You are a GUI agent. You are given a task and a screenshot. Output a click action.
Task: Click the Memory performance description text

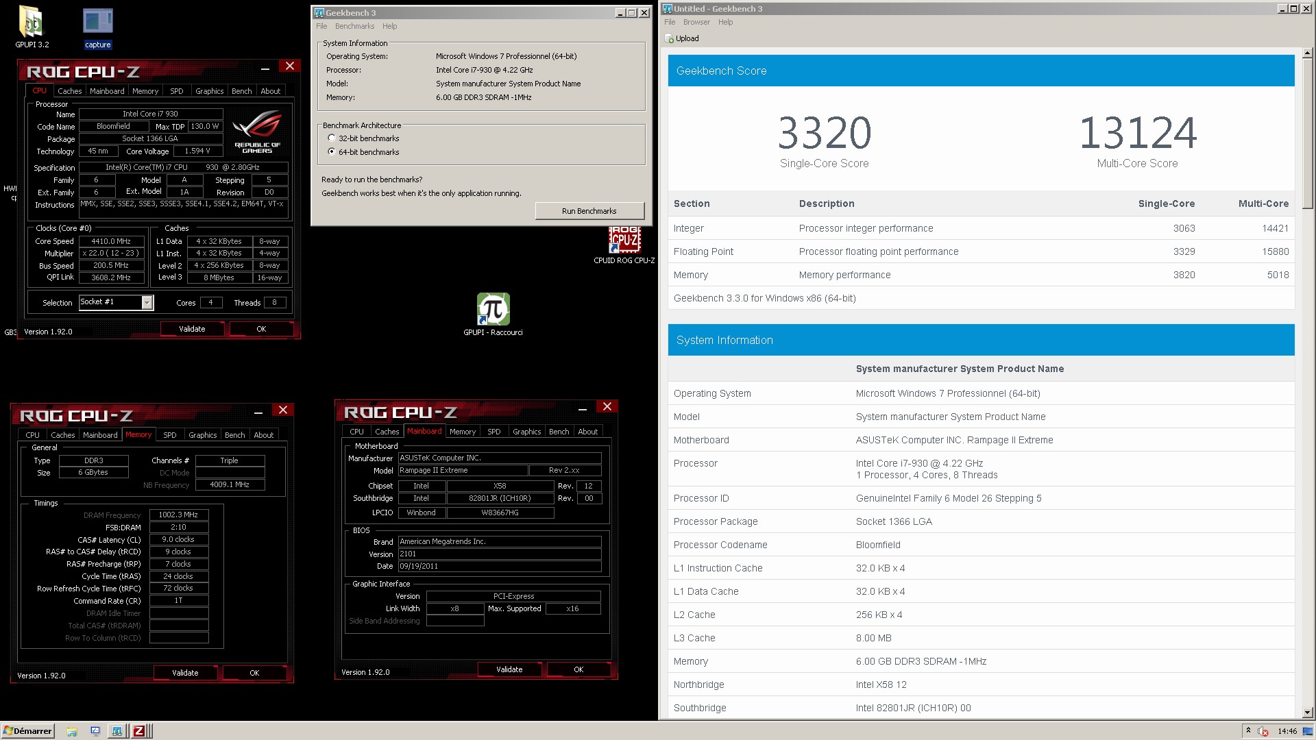click(844, 275)
